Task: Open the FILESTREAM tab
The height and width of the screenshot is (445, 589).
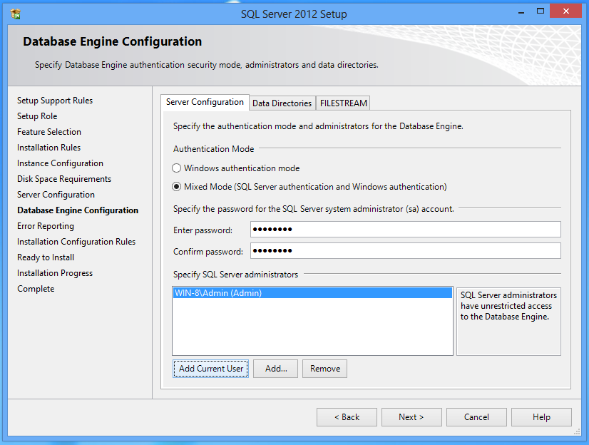Action: 343,103
